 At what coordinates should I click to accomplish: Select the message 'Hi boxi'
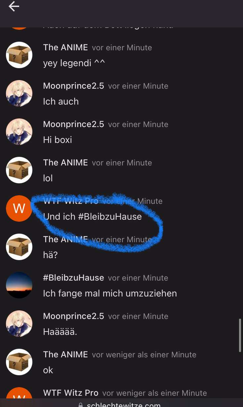coord(57,140)
